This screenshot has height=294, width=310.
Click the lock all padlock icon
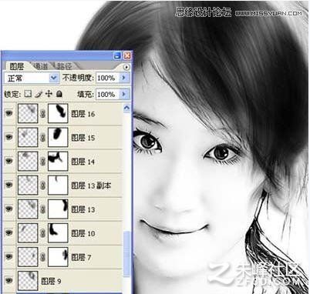pyautogui.click(x=59, y=94)
